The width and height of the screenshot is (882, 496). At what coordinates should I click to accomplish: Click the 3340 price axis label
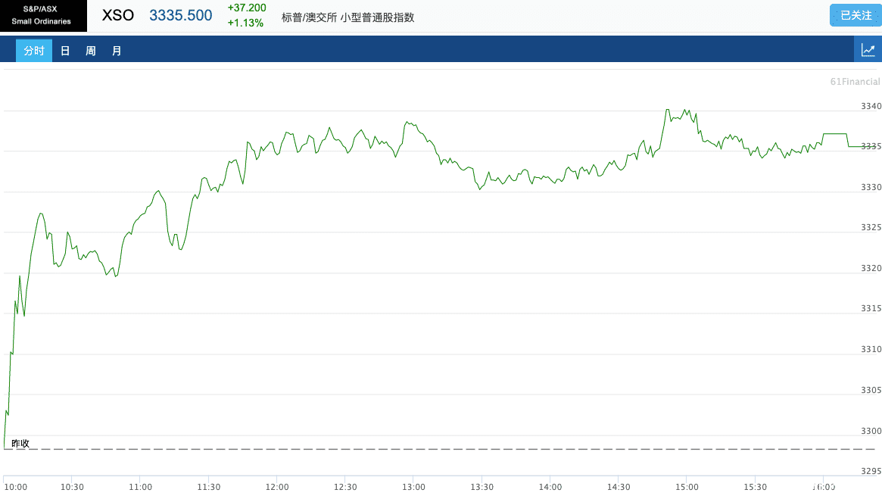[x=871, y=106]
